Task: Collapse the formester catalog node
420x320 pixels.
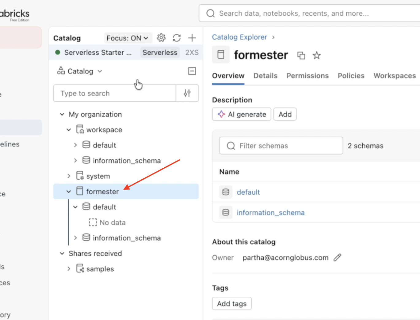Action: coord(69,191)
